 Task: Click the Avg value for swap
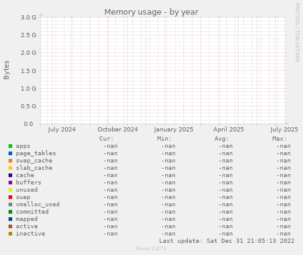point(226,197)
